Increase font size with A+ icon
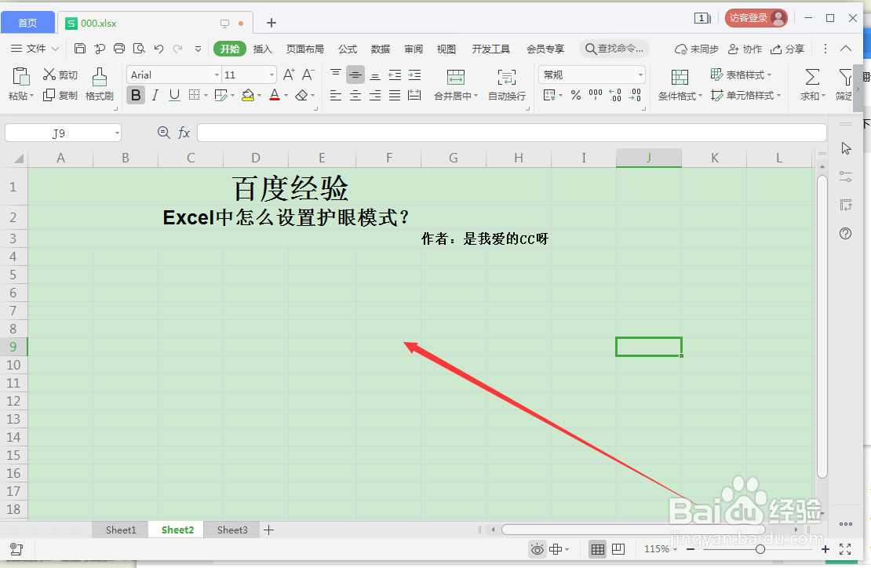The image size is (871, 568). [289, 75]
